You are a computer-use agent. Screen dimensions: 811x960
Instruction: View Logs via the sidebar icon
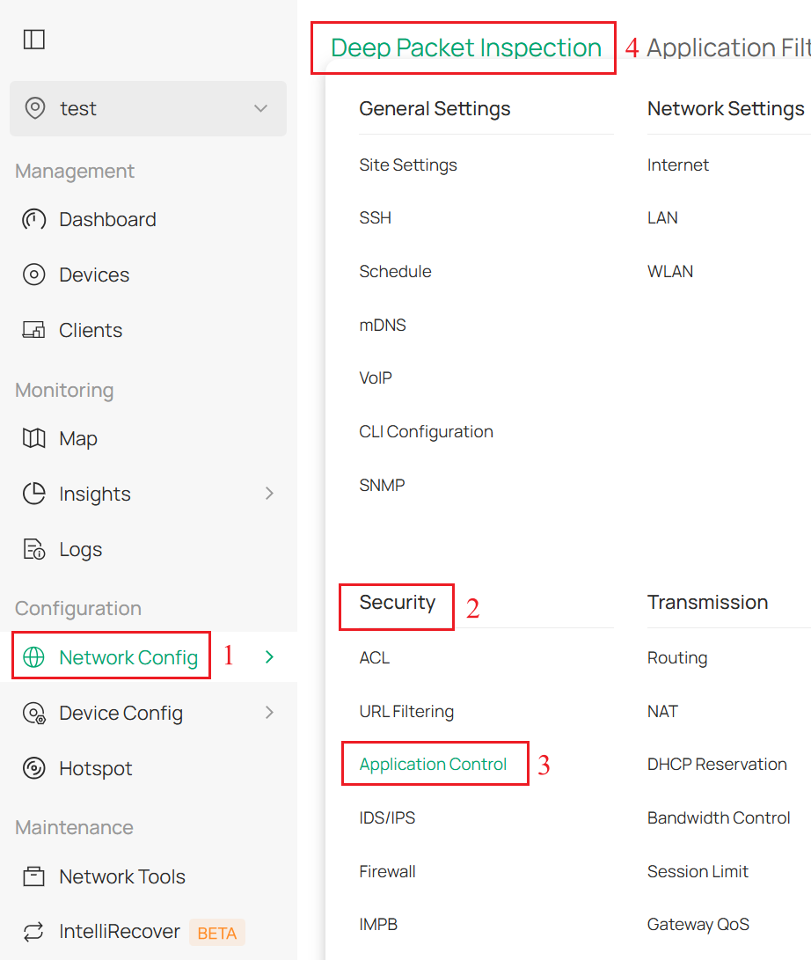pyautogui.click(x=33, y=549)
